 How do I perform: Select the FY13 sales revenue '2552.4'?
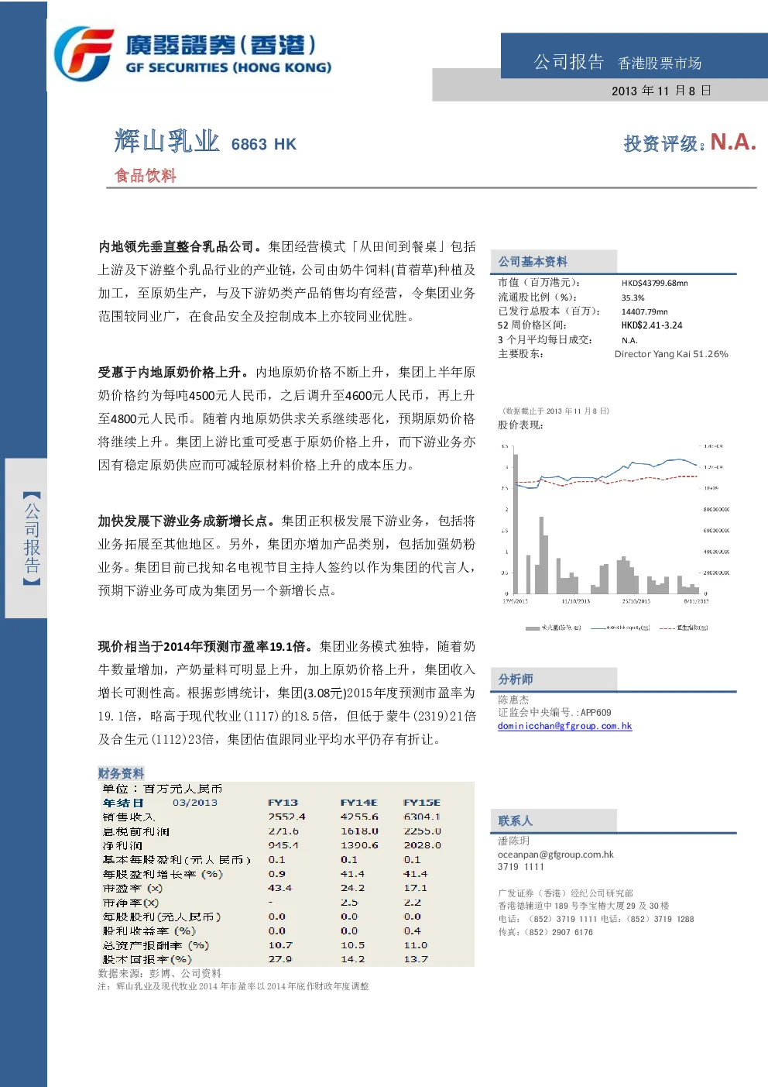pos(286,817)
